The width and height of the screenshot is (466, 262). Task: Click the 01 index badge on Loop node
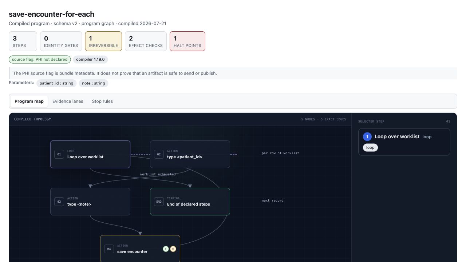click(x=59, y=154)
